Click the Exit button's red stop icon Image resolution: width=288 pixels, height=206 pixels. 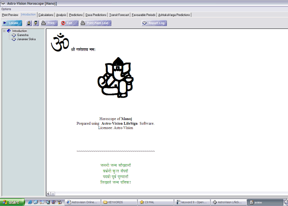point(63,23)
